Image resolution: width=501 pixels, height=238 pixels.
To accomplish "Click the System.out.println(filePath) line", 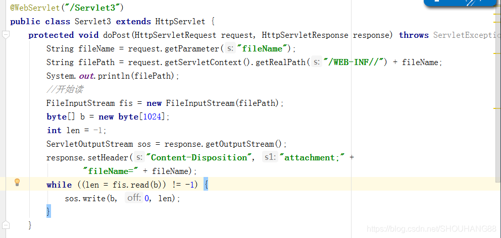I will click(x=113, y=76).
